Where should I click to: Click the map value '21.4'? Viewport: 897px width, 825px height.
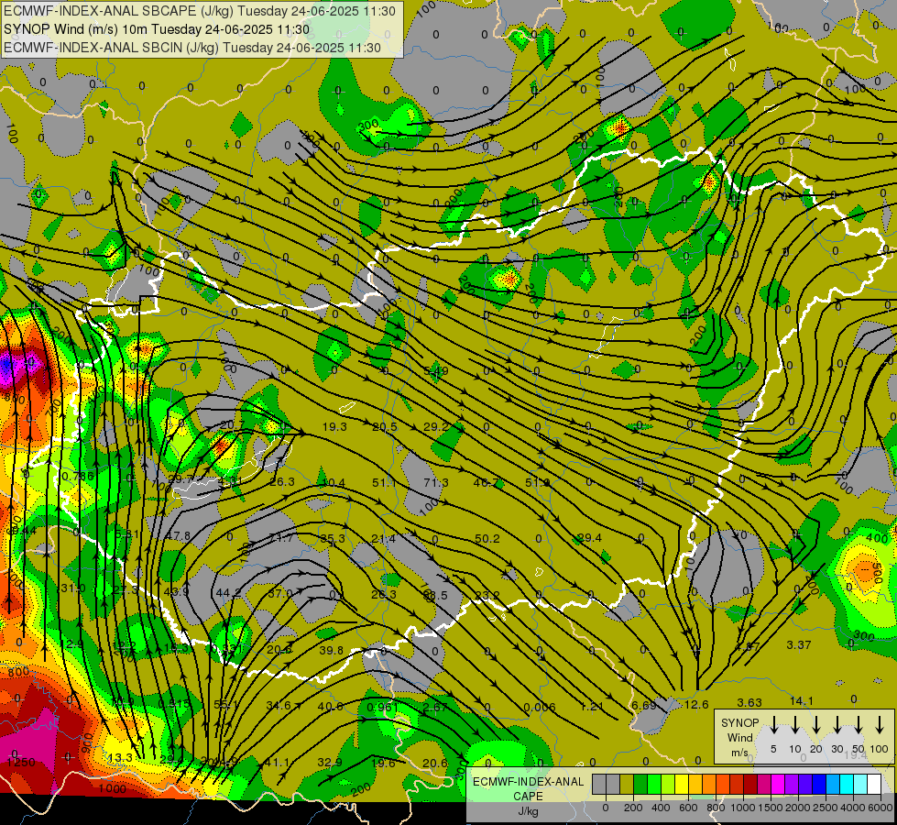coord(383,539)
